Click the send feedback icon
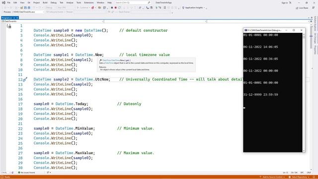318x179 pixels. (314, 8)
